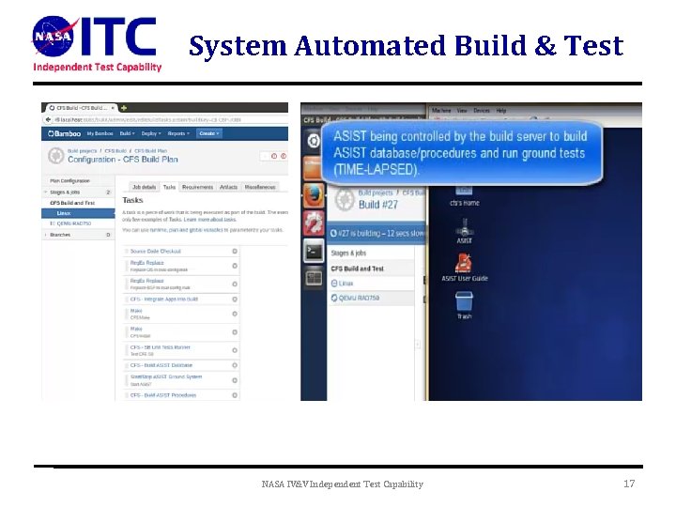The image size is (676, 507).
Task: Switch to the Tasks tab
Action: coord(169,187)
